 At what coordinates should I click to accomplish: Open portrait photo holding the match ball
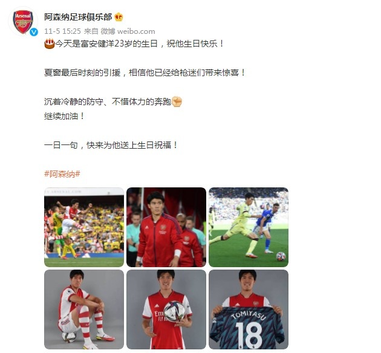pos(166,309)
